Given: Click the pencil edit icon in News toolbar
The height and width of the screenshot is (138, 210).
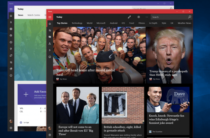Looking at the screenshot, I should [x=129, y=17].
